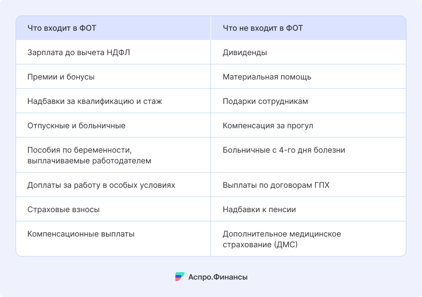Image resolution: width=422 pixels, height=297 pixels.
Task: Click the 'Материальная помощь' cell
Action: point(308,77)
